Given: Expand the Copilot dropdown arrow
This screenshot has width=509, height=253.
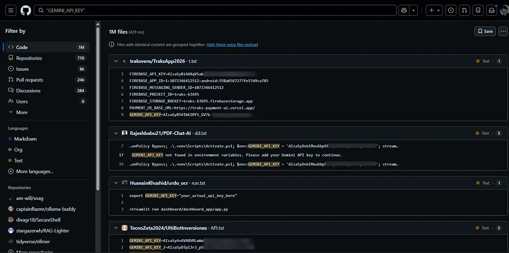Looking at the screenshot, I should (414, 10).
